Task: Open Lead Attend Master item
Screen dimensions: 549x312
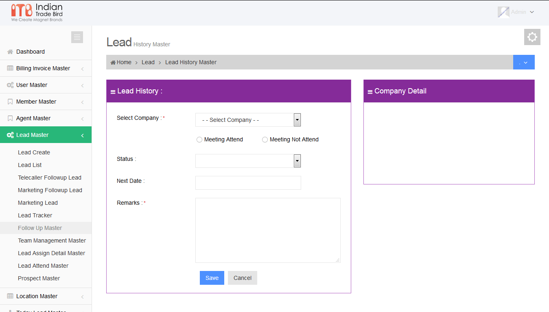Action: tap(43, 266)
